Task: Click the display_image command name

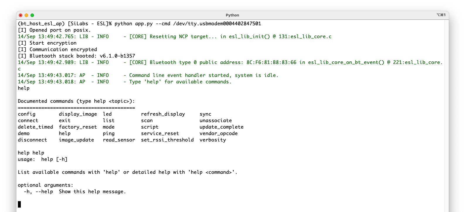Action: pyautogui.click(x=78, y=114)
